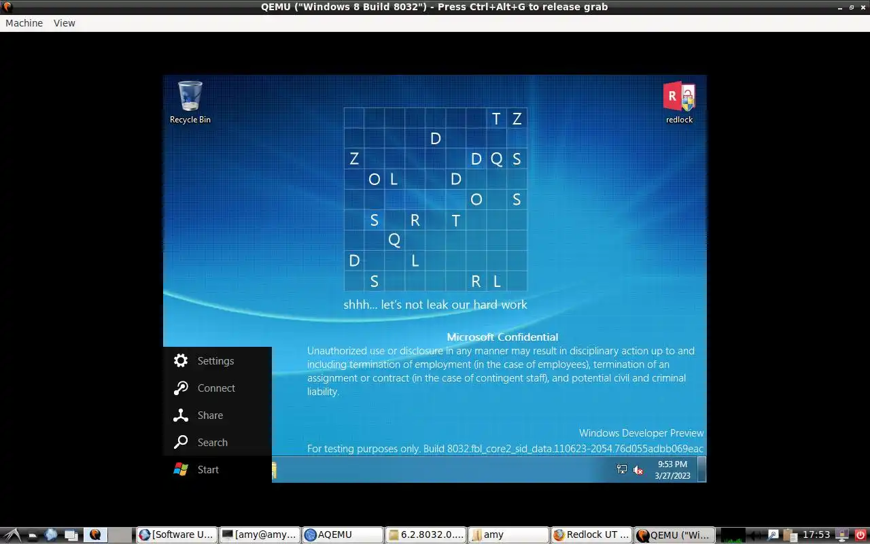Click the QEMU launcher icon in host panel
This screenshot has height=544, width=870.
point(95,534)
